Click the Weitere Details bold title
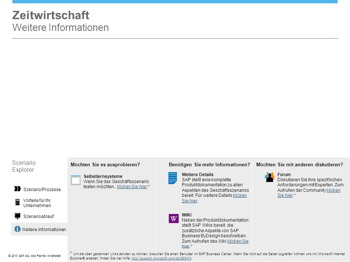The width and height of the screenshot is (350, 262). (198, 175)
